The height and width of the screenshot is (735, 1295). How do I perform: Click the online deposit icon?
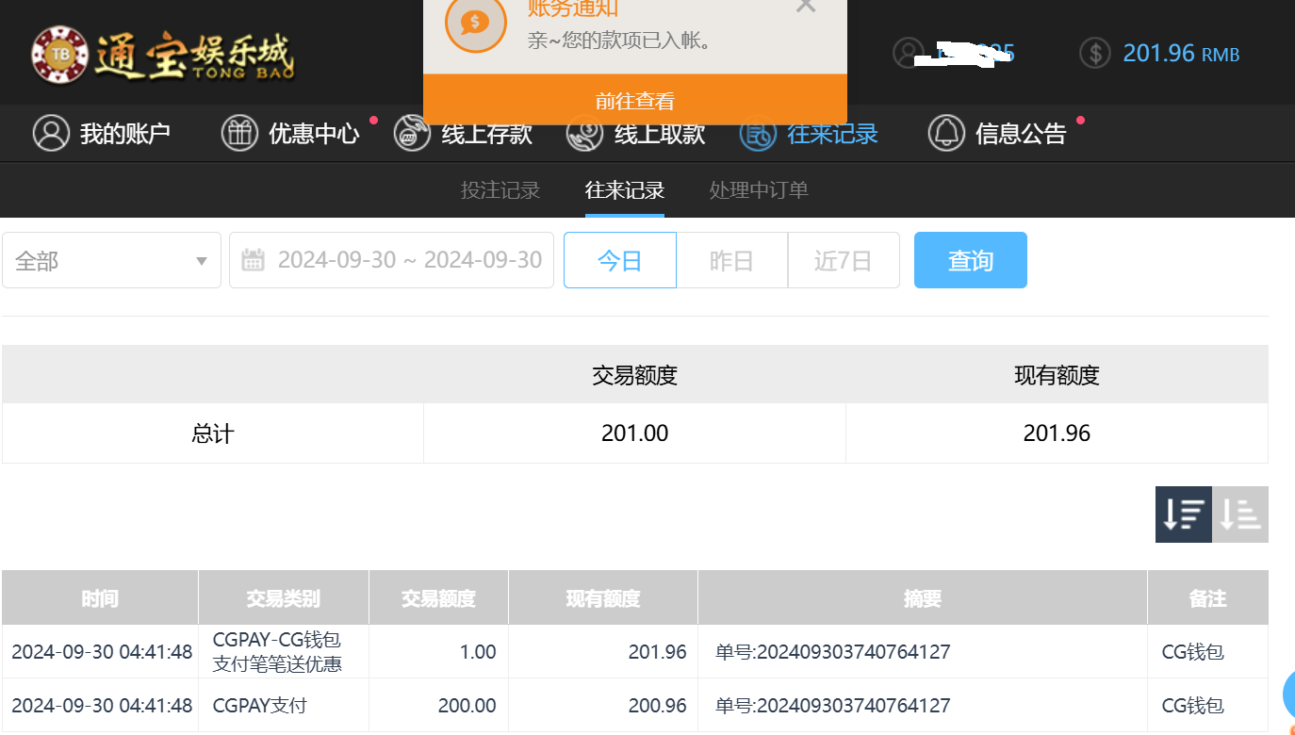tap(412, 134)
